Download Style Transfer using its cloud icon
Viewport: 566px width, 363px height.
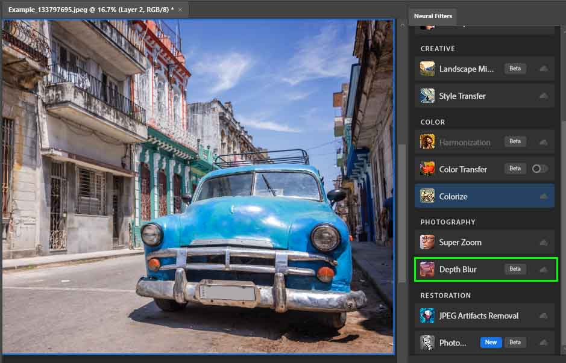pyautogui.click(x=544, y=96)
